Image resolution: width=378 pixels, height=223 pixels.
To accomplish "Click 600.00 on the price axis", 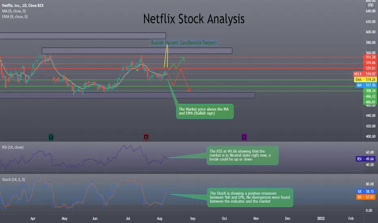I will coord(371,32).
